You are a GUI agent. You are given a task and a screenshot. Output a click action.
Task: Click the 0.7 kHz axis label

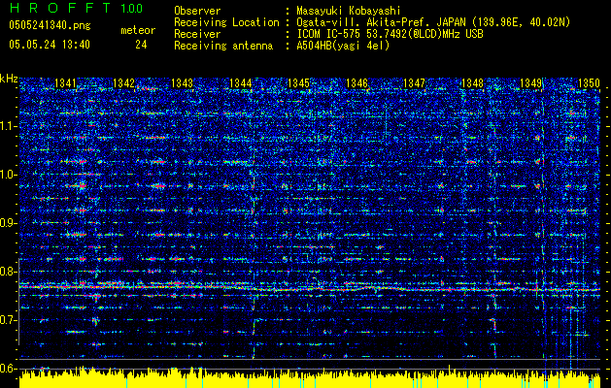click(x=8, y=320)
